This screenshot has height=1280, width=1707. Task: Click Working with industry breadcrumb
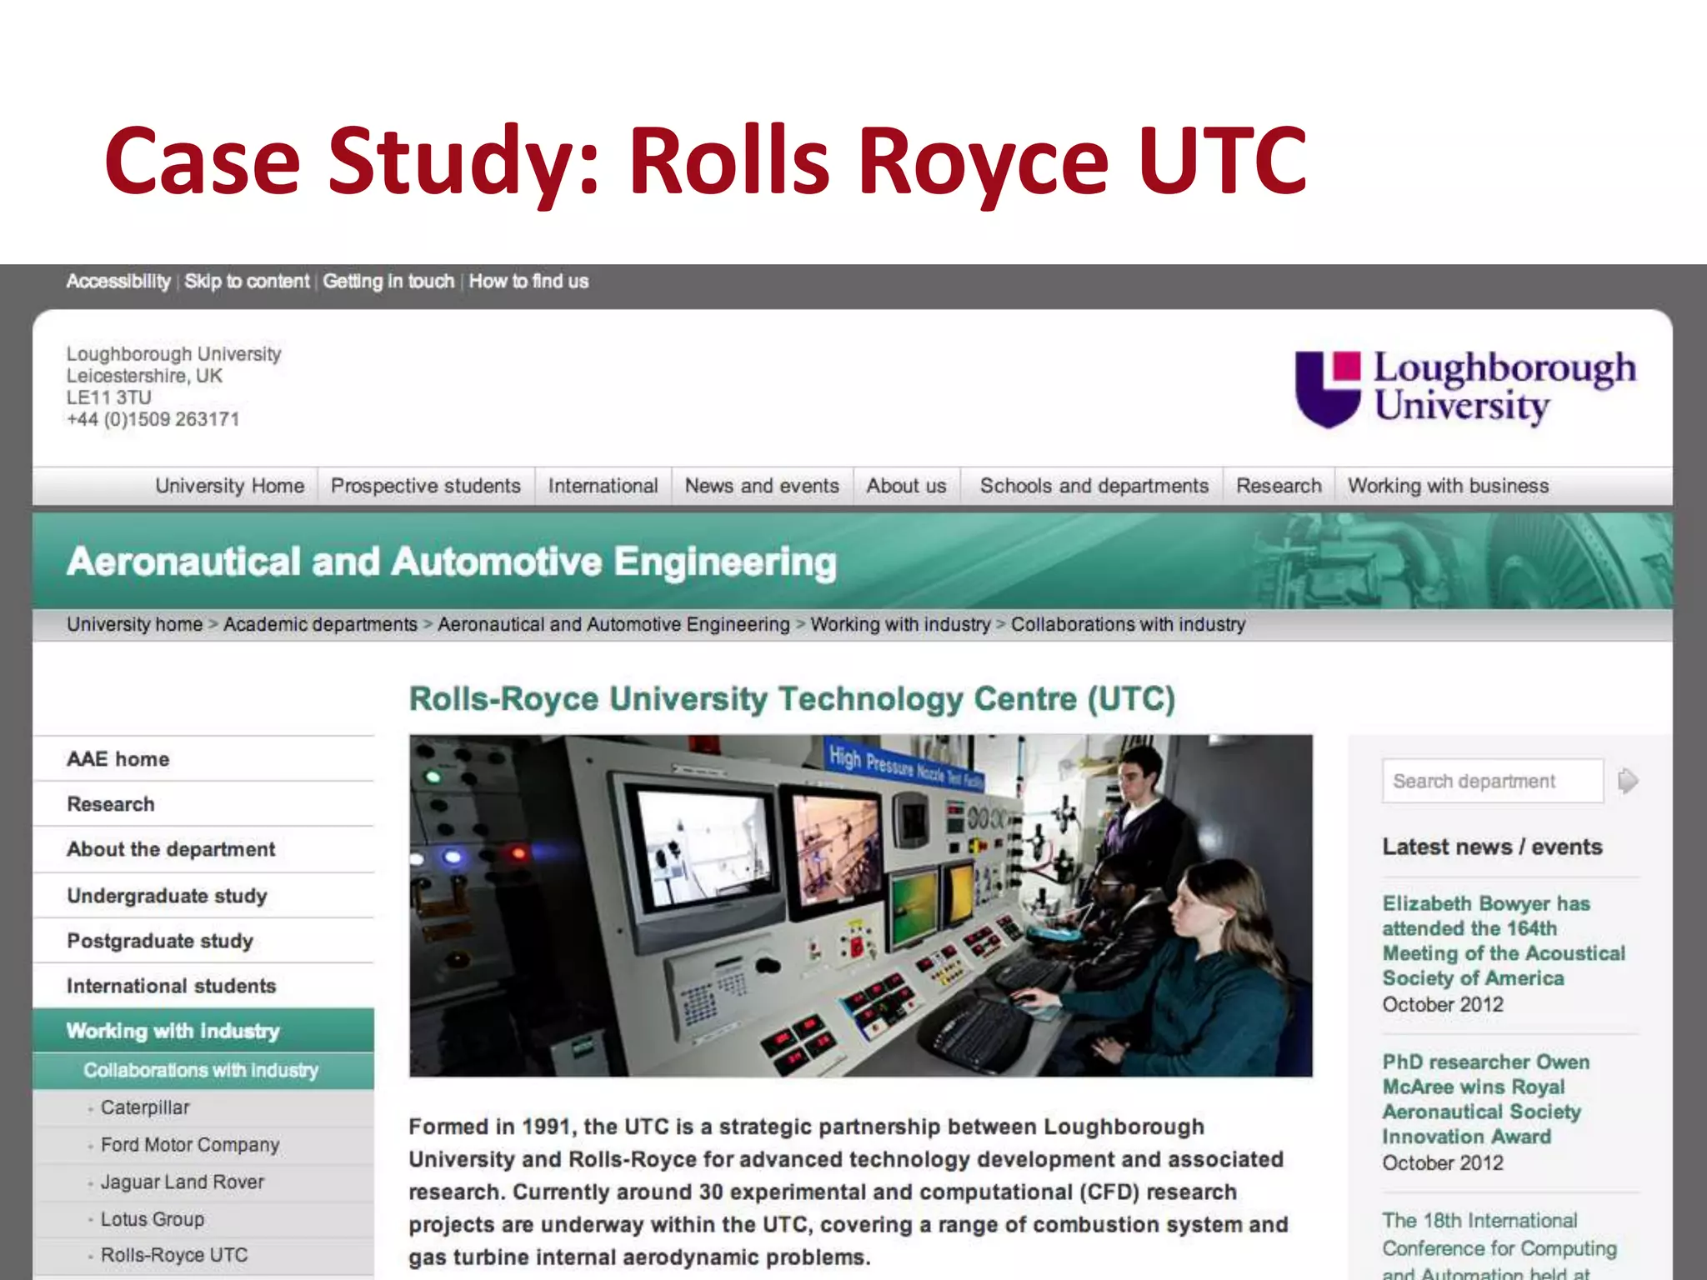click(x=900, y=624)
